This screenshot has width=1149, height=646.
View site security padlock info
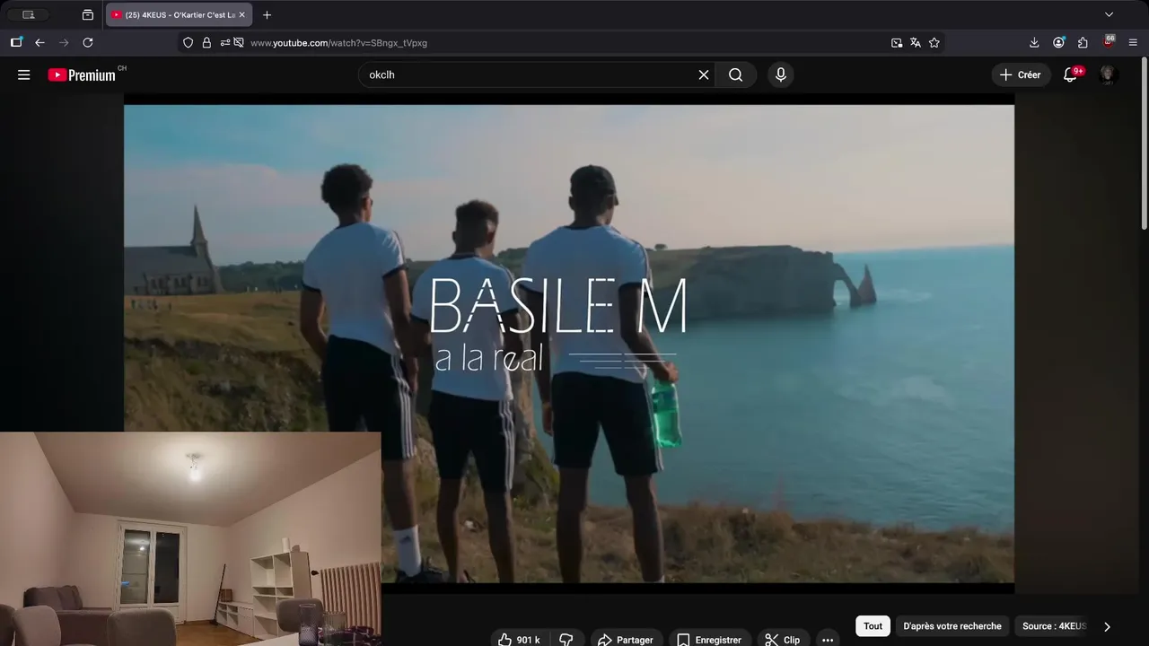click(x=206, y=42)
